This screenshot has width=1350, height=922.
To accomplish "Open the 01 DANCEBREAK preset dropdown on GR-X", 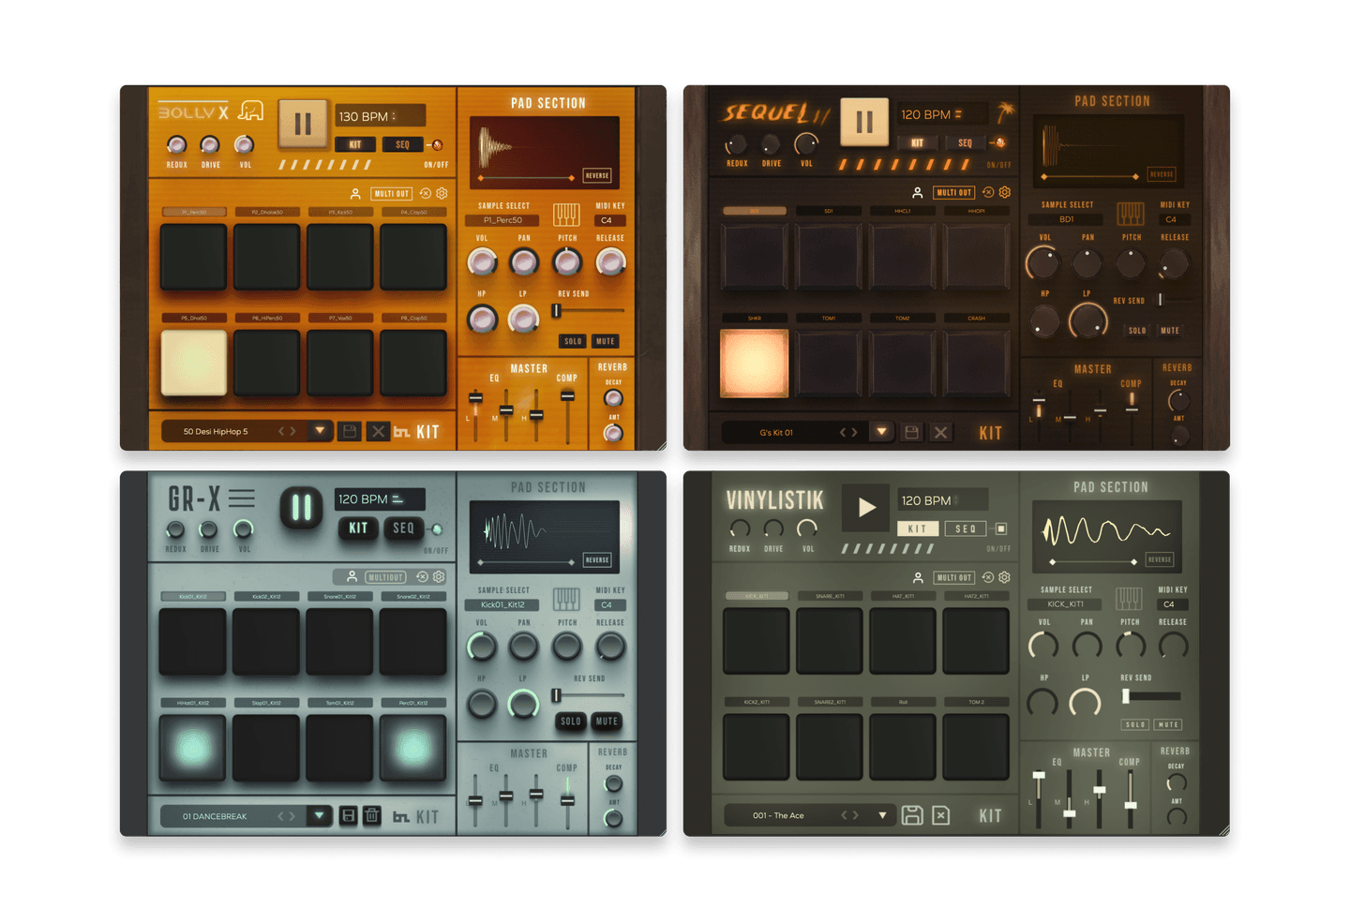I will 320,815.
